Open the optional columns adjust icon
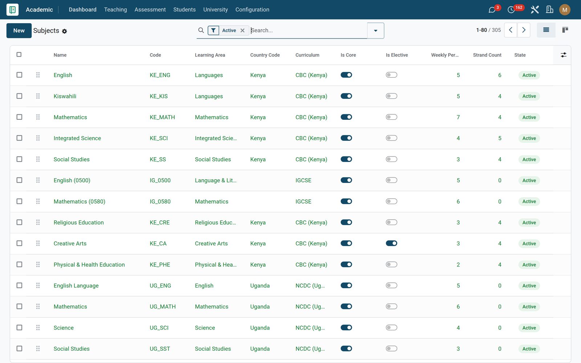581x363 pixels. pyautogui.click(x=563, y=55)
